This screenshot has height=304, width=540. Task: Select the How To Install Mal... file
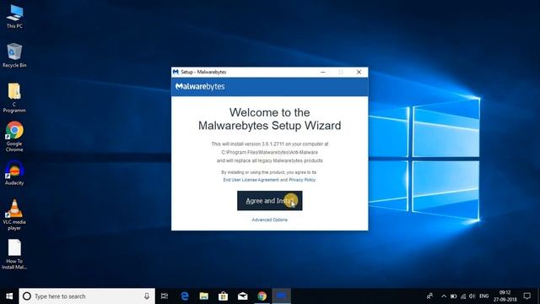pyautogui.click(x=14, y=254)
